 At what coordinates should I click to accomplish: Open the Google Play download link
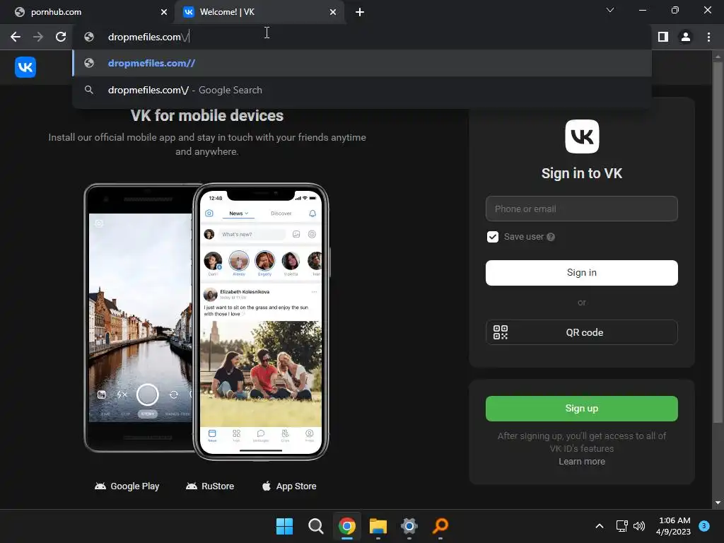(x=127, y=486)
